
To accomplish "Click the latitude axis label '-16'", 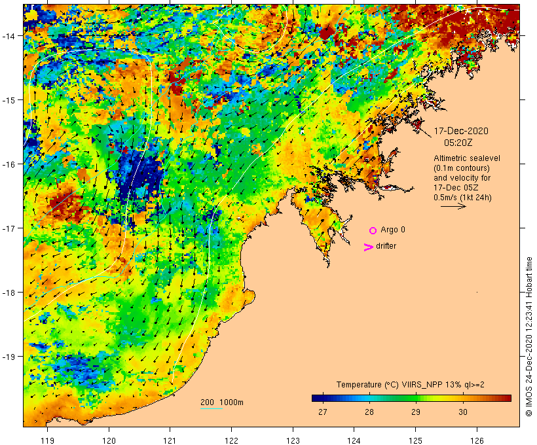I will [8, 164].
